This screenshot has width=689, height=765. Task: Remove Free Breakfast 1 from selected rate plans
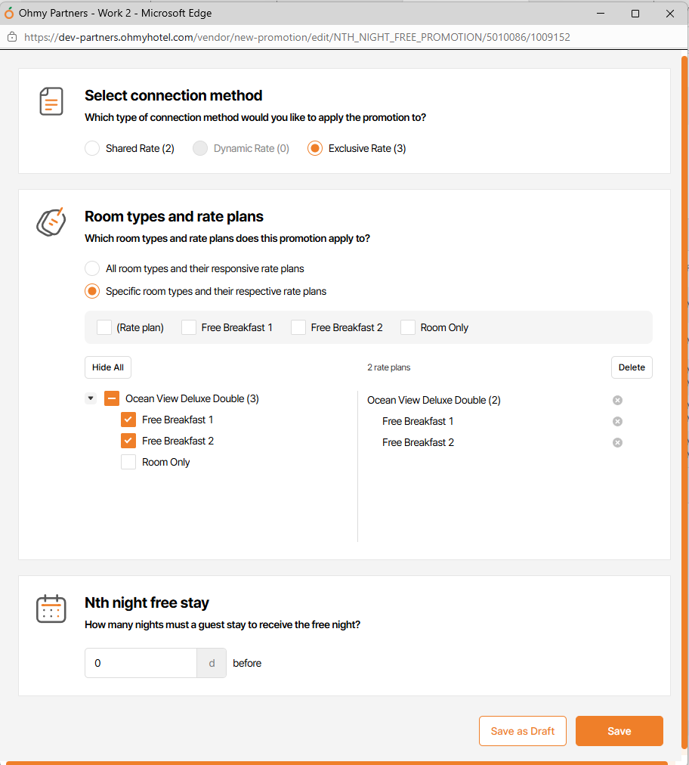coord(617,421)
